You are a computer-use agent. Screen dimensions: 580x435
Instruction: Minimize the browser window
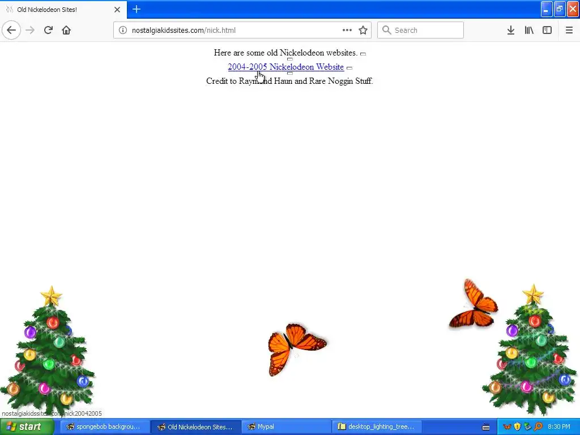(547, 9)
